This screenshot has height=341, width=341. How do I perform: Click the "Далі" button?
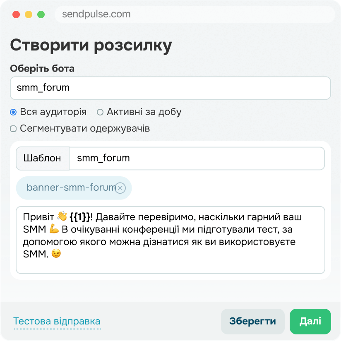310,321
